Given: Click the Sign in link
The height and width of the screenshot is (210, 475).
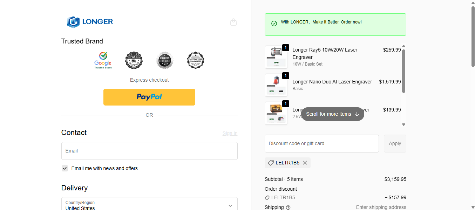Looking at the screenshot, I should (x=230, y=133).
